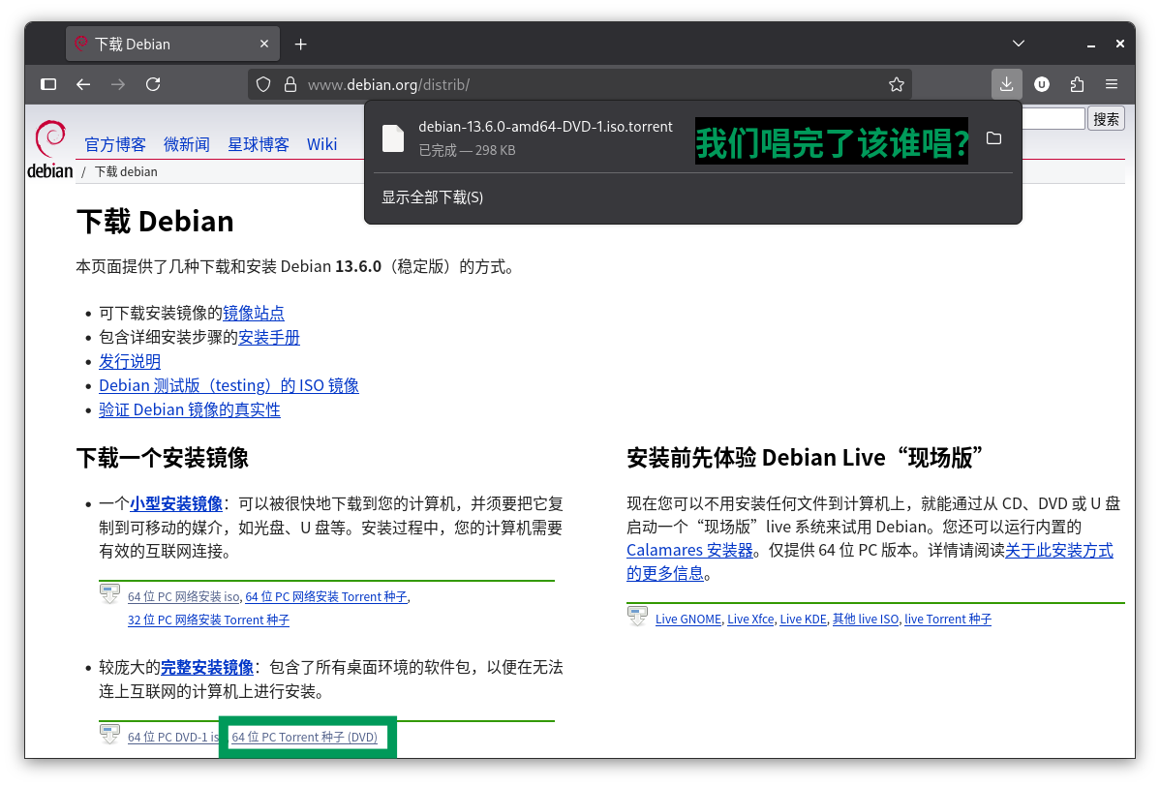Open the 其他 live ISO link
Image resolution: width=1160 pixels, height=786 pixels.
pos(866,619)
